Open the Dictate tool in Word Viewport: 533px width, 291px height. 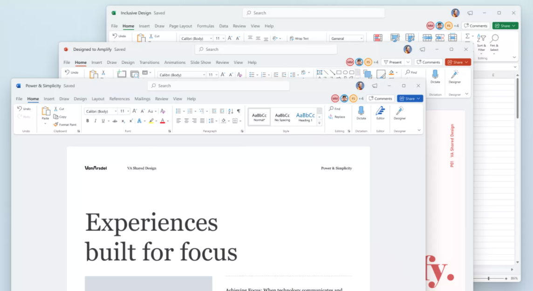pyautogui.click(x=362, y=113)
